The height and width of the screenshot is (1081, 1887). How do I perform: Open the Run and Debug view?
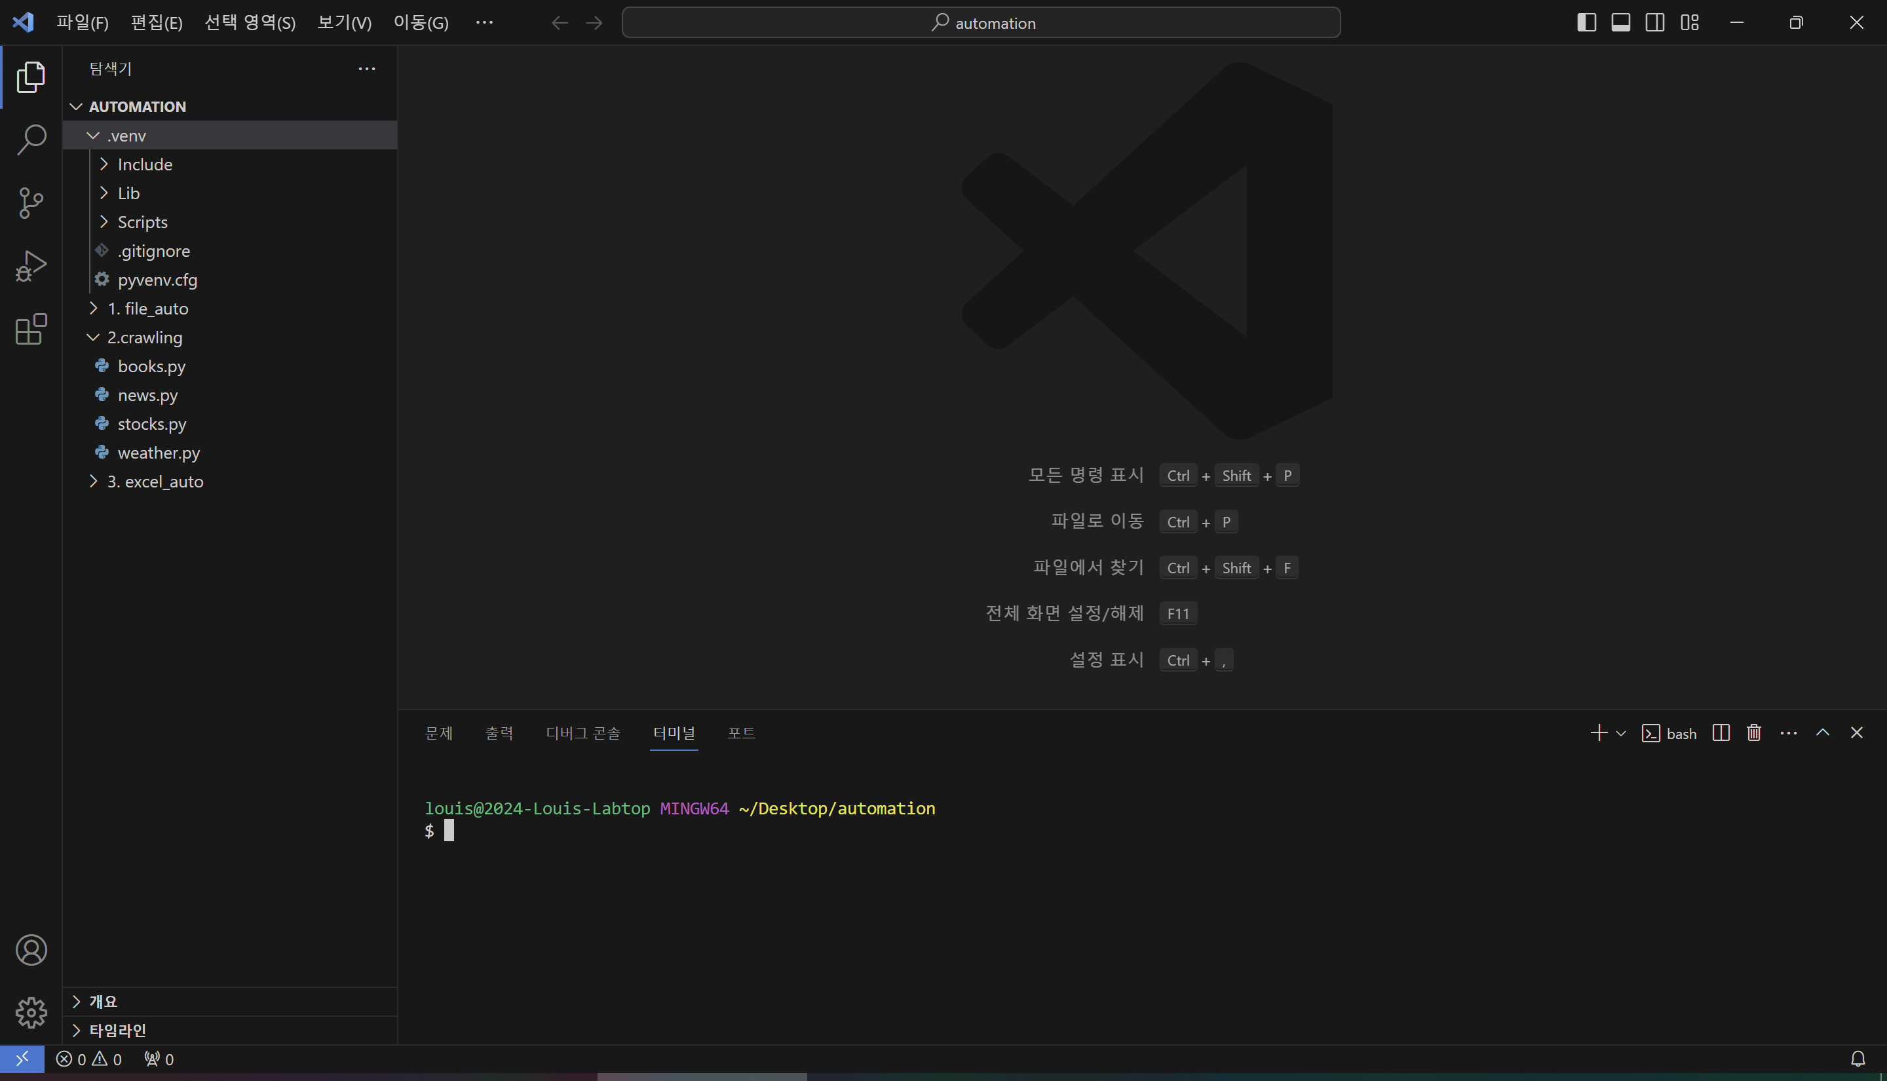pyautogui.click(x=30, y=266)
